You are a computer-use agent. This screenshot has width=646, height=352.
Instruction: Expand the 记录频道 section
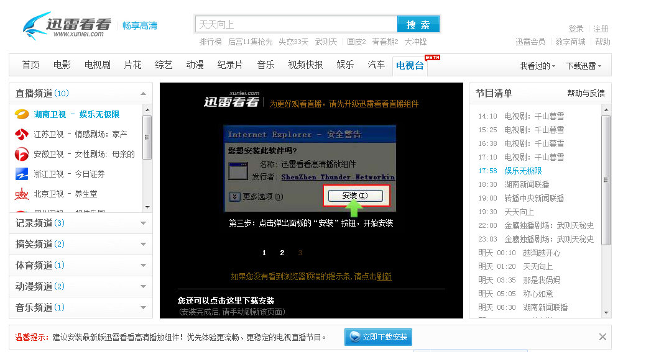point(143,223)
